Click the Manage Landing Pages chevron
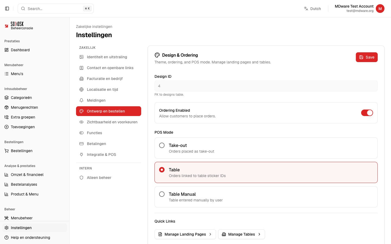This screenshot has width=391, height=244. click(x=210, y=234)
